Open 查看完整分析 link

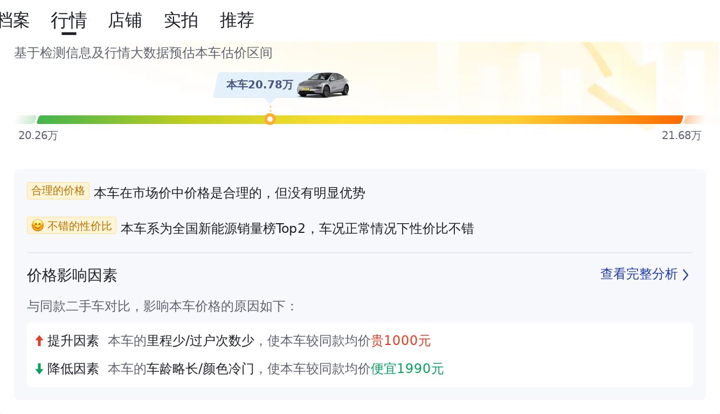coord(639,274)
